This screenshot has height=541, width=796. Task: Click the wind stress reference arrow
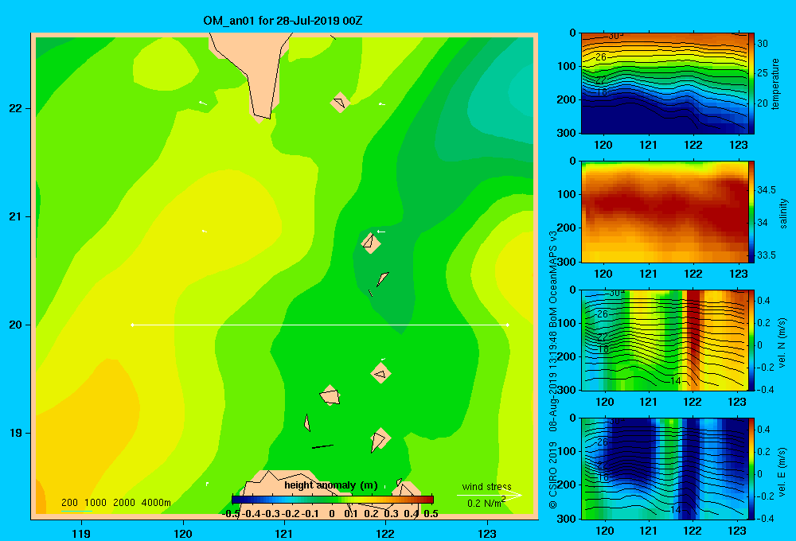coord(489,496)
